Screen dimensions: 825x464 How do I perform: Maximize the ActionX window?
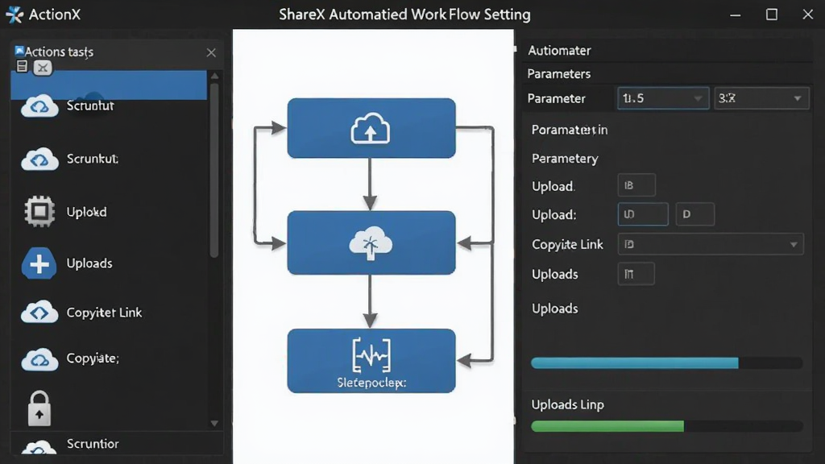(x=771, y=14)
